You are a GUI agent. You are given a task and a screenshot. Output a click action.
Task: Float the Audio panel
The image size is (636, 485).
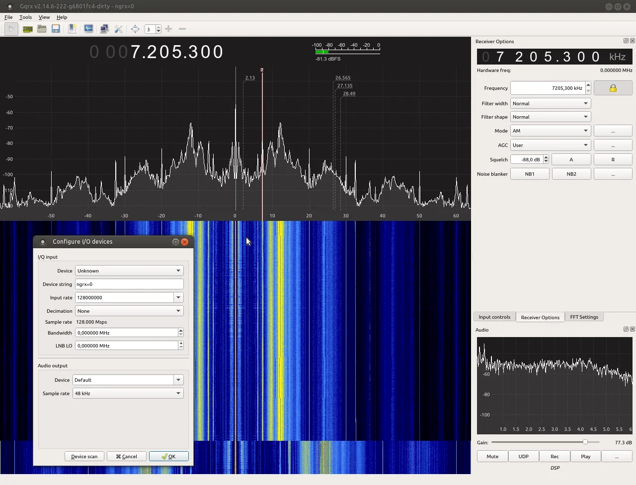(626, 329)
